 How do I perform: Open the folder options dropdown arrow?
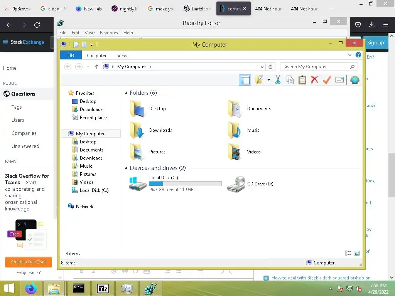coord(269,80)
